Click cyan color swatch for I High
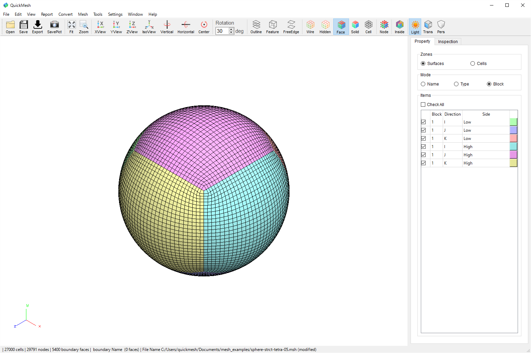The height and width of the screenshot is (353, 531). [x=513, y=147]
